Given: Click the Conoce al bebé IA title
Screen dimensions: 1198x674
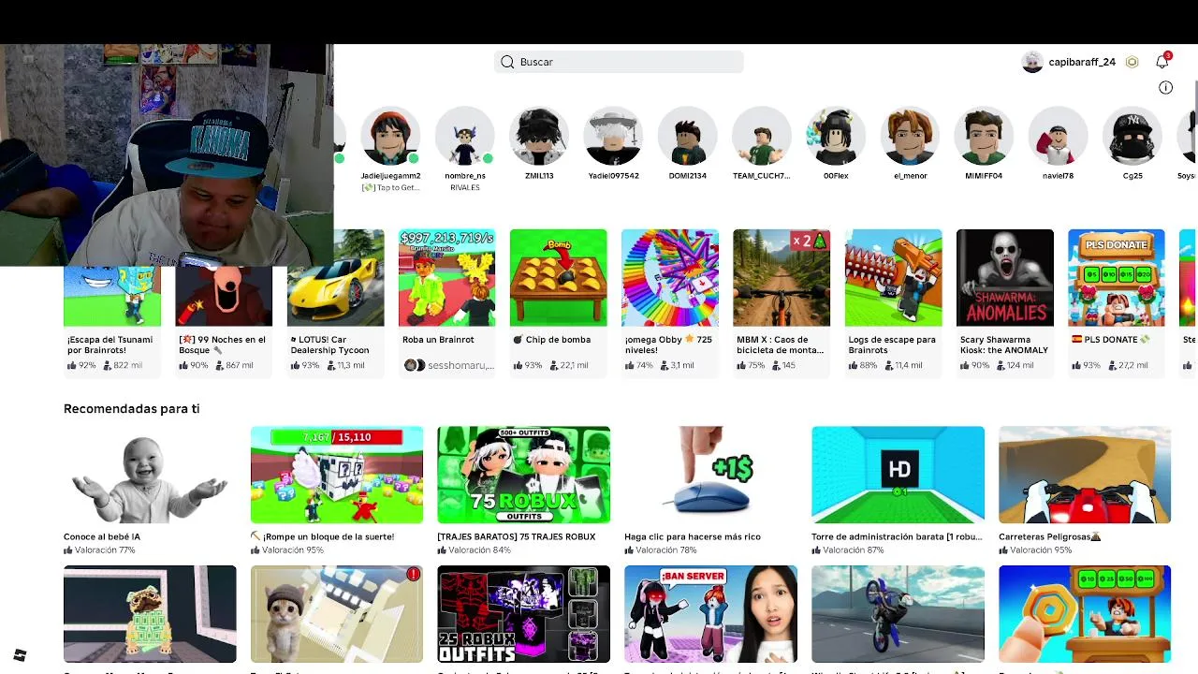Looking at the screenshot, I should tap(102, 536).
